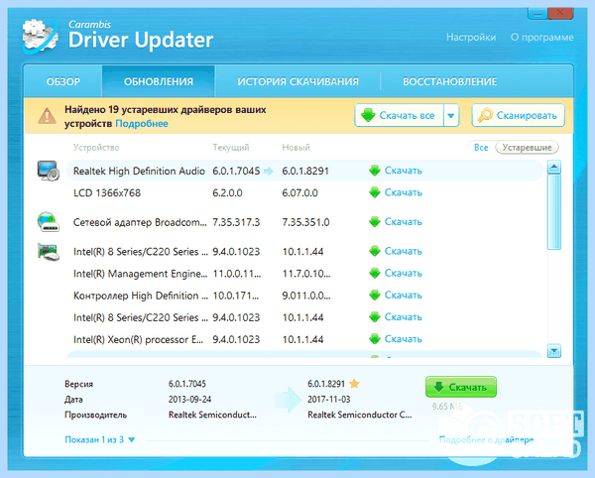595x478 pixels.
Task: Click Скачать link for Realtek High Definition Audio
Action: click(x=403, y=171)
